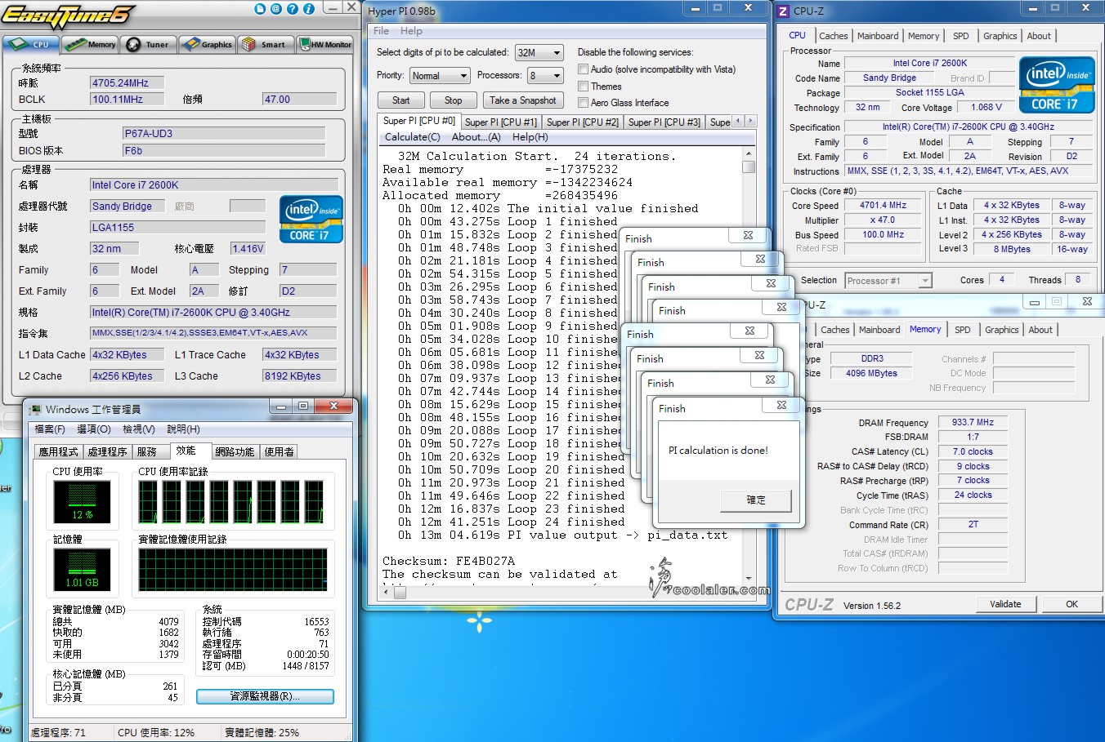Click the Intel Core i7 logo in EasyTune6
This screenshot has height=742, width=1105.
pos(311,219)
